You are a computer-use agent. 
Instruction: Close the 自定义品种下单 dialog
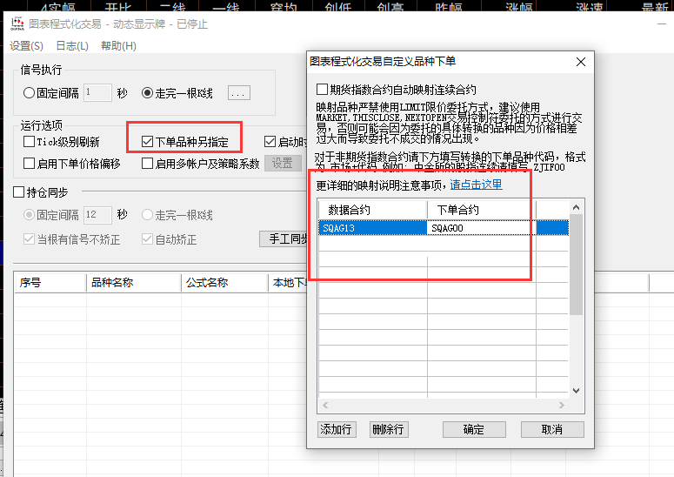pyautogui.click(x=581, y=62)
